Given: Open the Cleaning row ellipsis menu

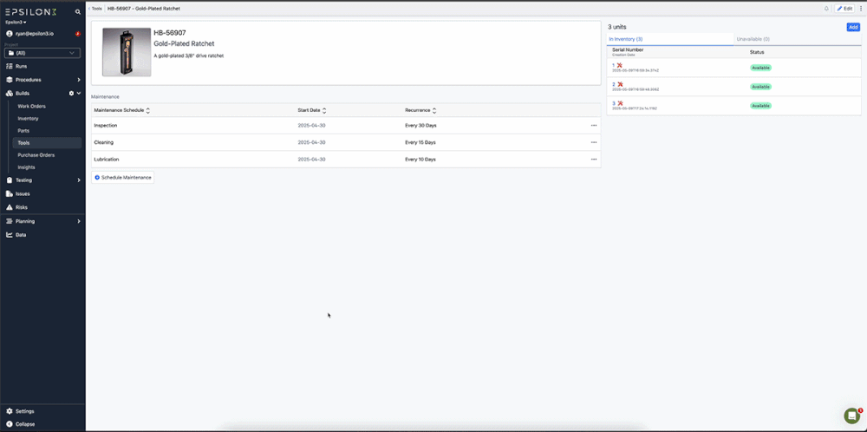Looking at the screenshot, I should point(594,143).
